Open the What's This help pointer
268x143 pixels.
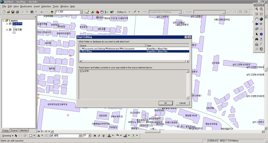click(x=112, y=12)
